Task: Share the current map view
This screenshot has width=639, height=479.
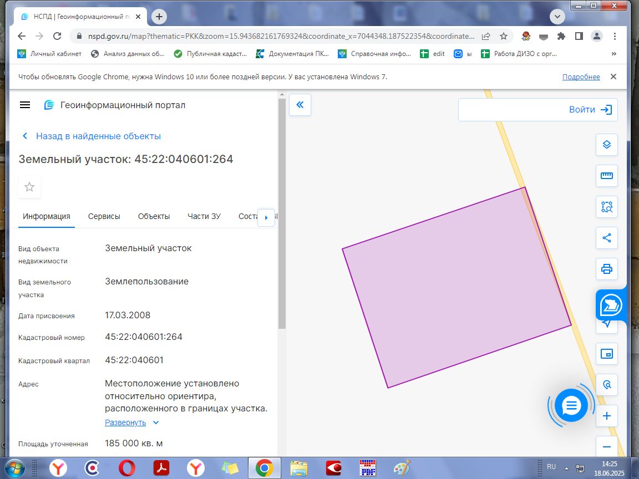Action: 606,238
